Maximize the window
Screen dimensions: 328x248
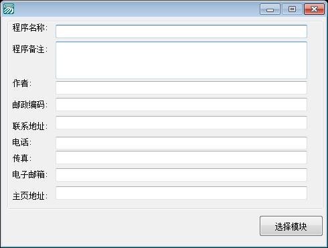[292, 9]
